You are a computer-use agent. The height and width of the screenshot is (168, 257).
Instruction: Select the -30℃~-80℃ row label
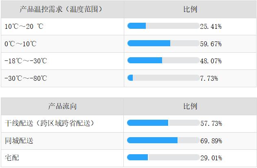(x=26, y=78)
